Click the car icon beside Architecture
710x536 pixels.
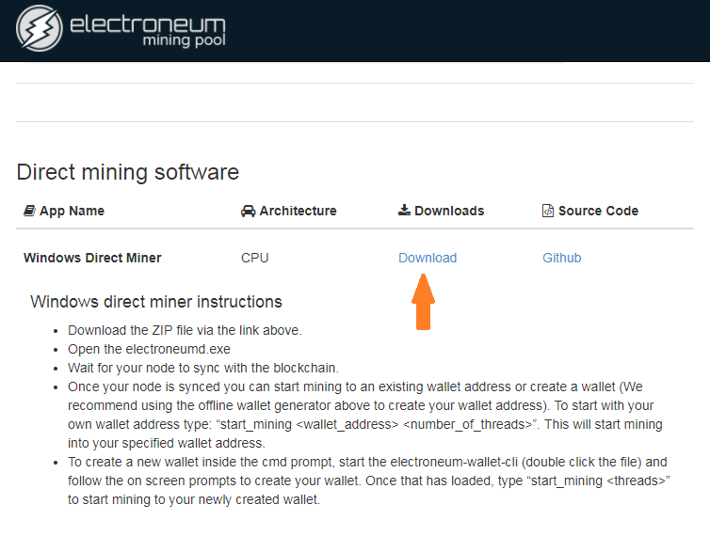pos(249,211)
